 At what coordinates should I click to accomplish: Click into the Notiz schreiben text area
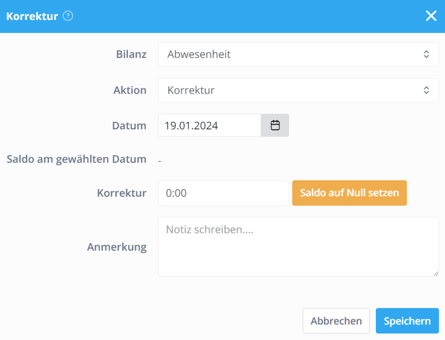click(x=298, y=246)
